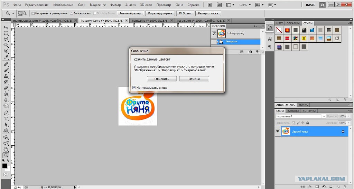Click the 'Реальный размер' button

(130, 13)
